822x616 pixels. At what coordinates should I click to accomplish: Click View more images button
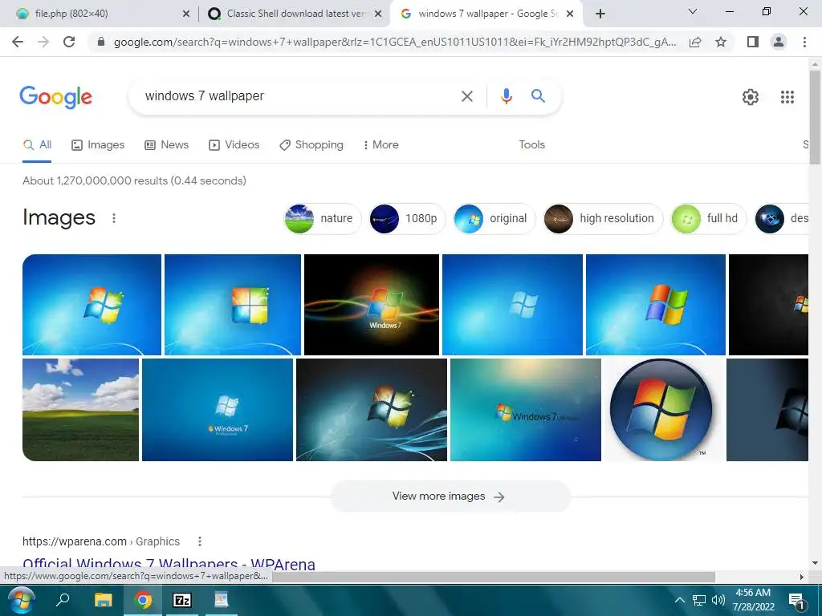[x=450, y=496]
